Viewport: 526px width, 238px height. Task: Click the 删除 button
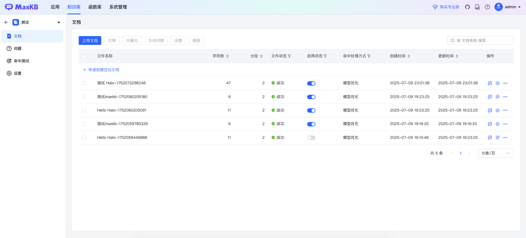196,40
